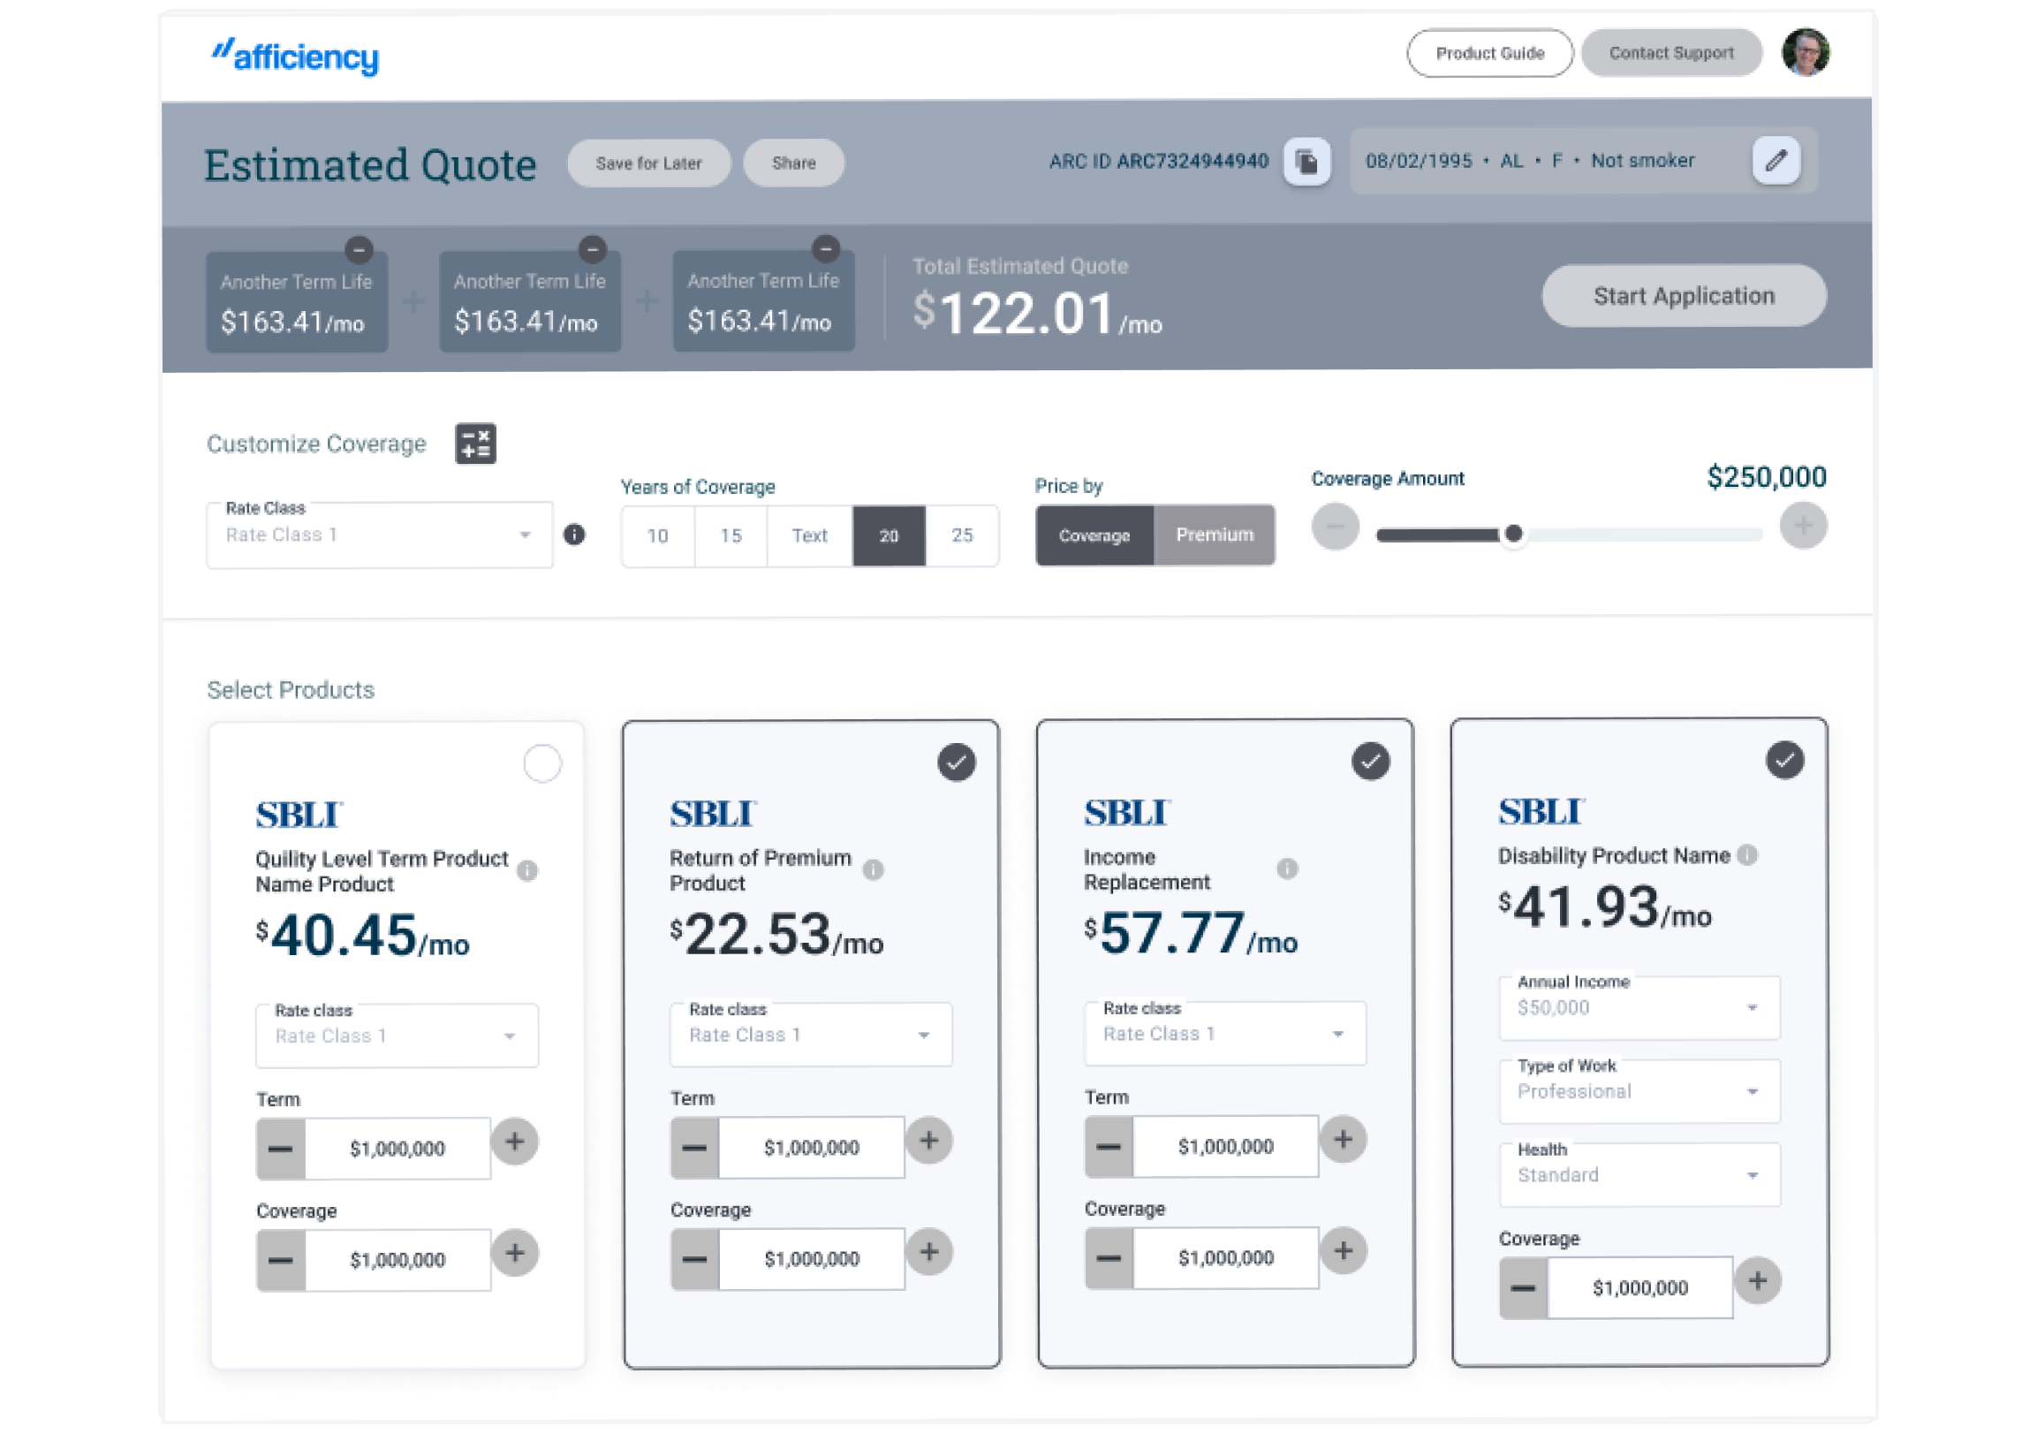
Task: Increase Coverage on Income Replacement card
Action: tap(1344, 1251)
